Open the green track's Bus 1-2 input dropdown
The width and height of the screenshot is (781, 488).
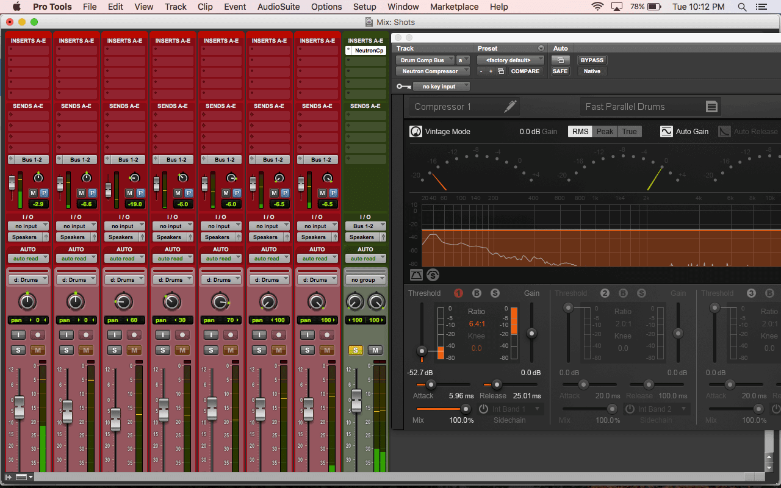point(365,226)
